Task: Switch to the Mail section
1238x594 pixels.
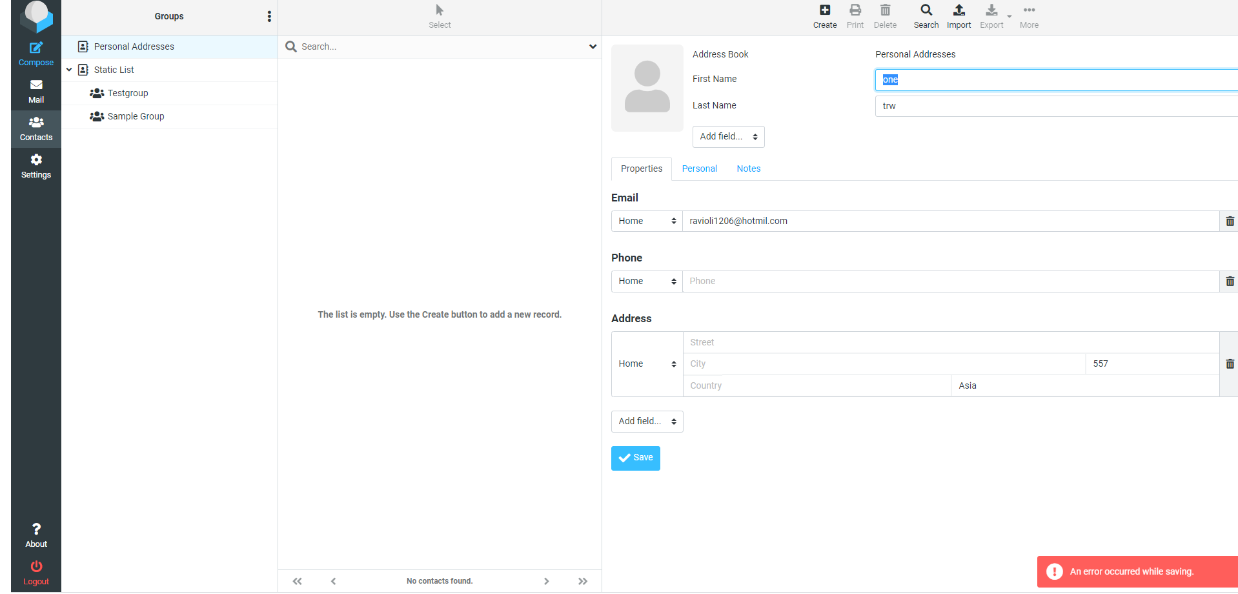Action: point(36,90)
